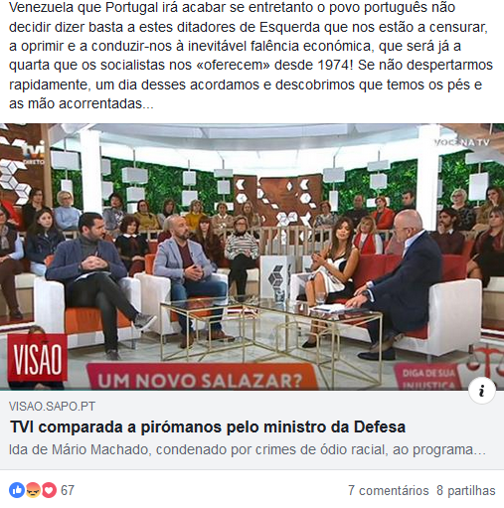Click the VISAO.SAPO.PT source domain
This screenshot has width=504, height=508.
(x=52, y=407)
